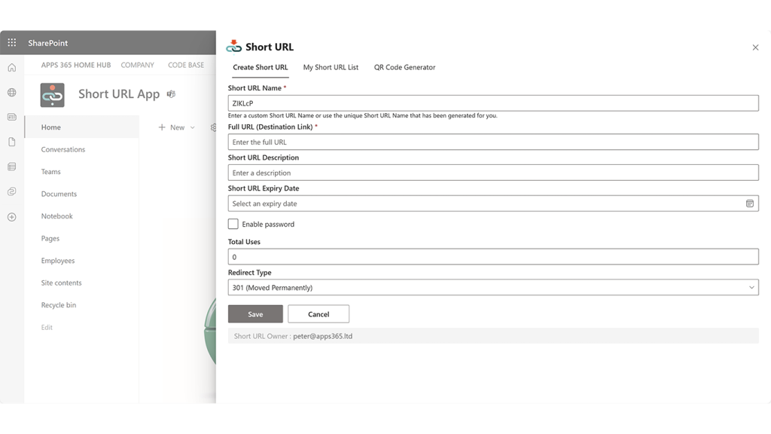Screen dimensions: 771x434
Task: Open the CODE BASE hub nav item
Action: [x=186, y=65]
